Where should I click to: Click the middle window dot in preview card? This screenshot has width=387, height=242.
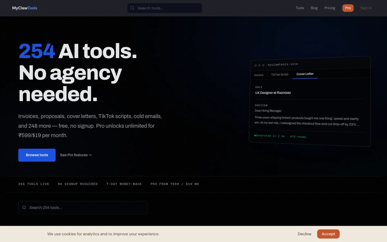[x=259, y=65]
